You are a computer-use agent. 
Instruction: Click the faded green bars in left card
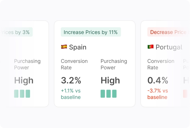(x=22, y=94)
